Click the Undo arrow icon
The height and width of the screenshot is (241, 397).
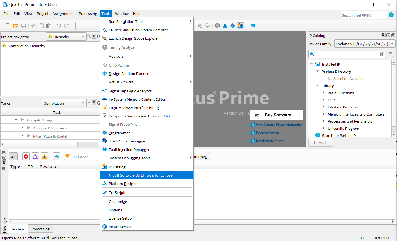[58, 26]
